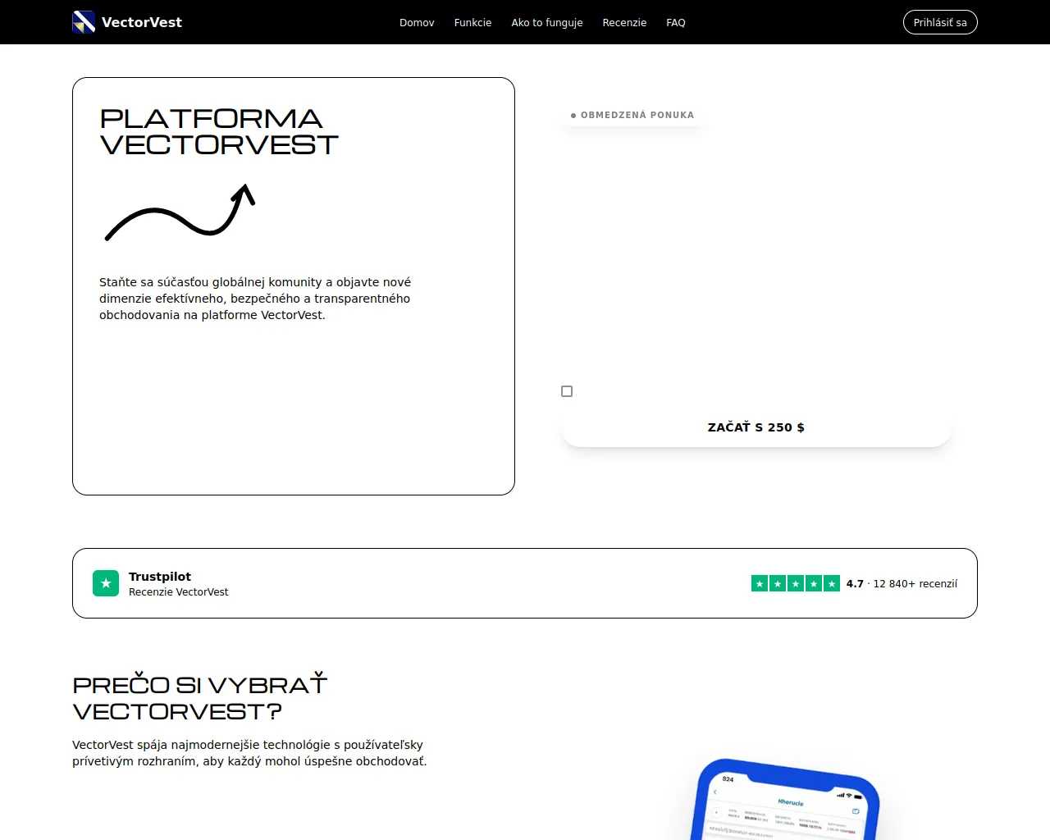The width and height of the screenshot is (1050, 840).
Task: Click the VectorVest brand name
Action: [x=142, y=22]
